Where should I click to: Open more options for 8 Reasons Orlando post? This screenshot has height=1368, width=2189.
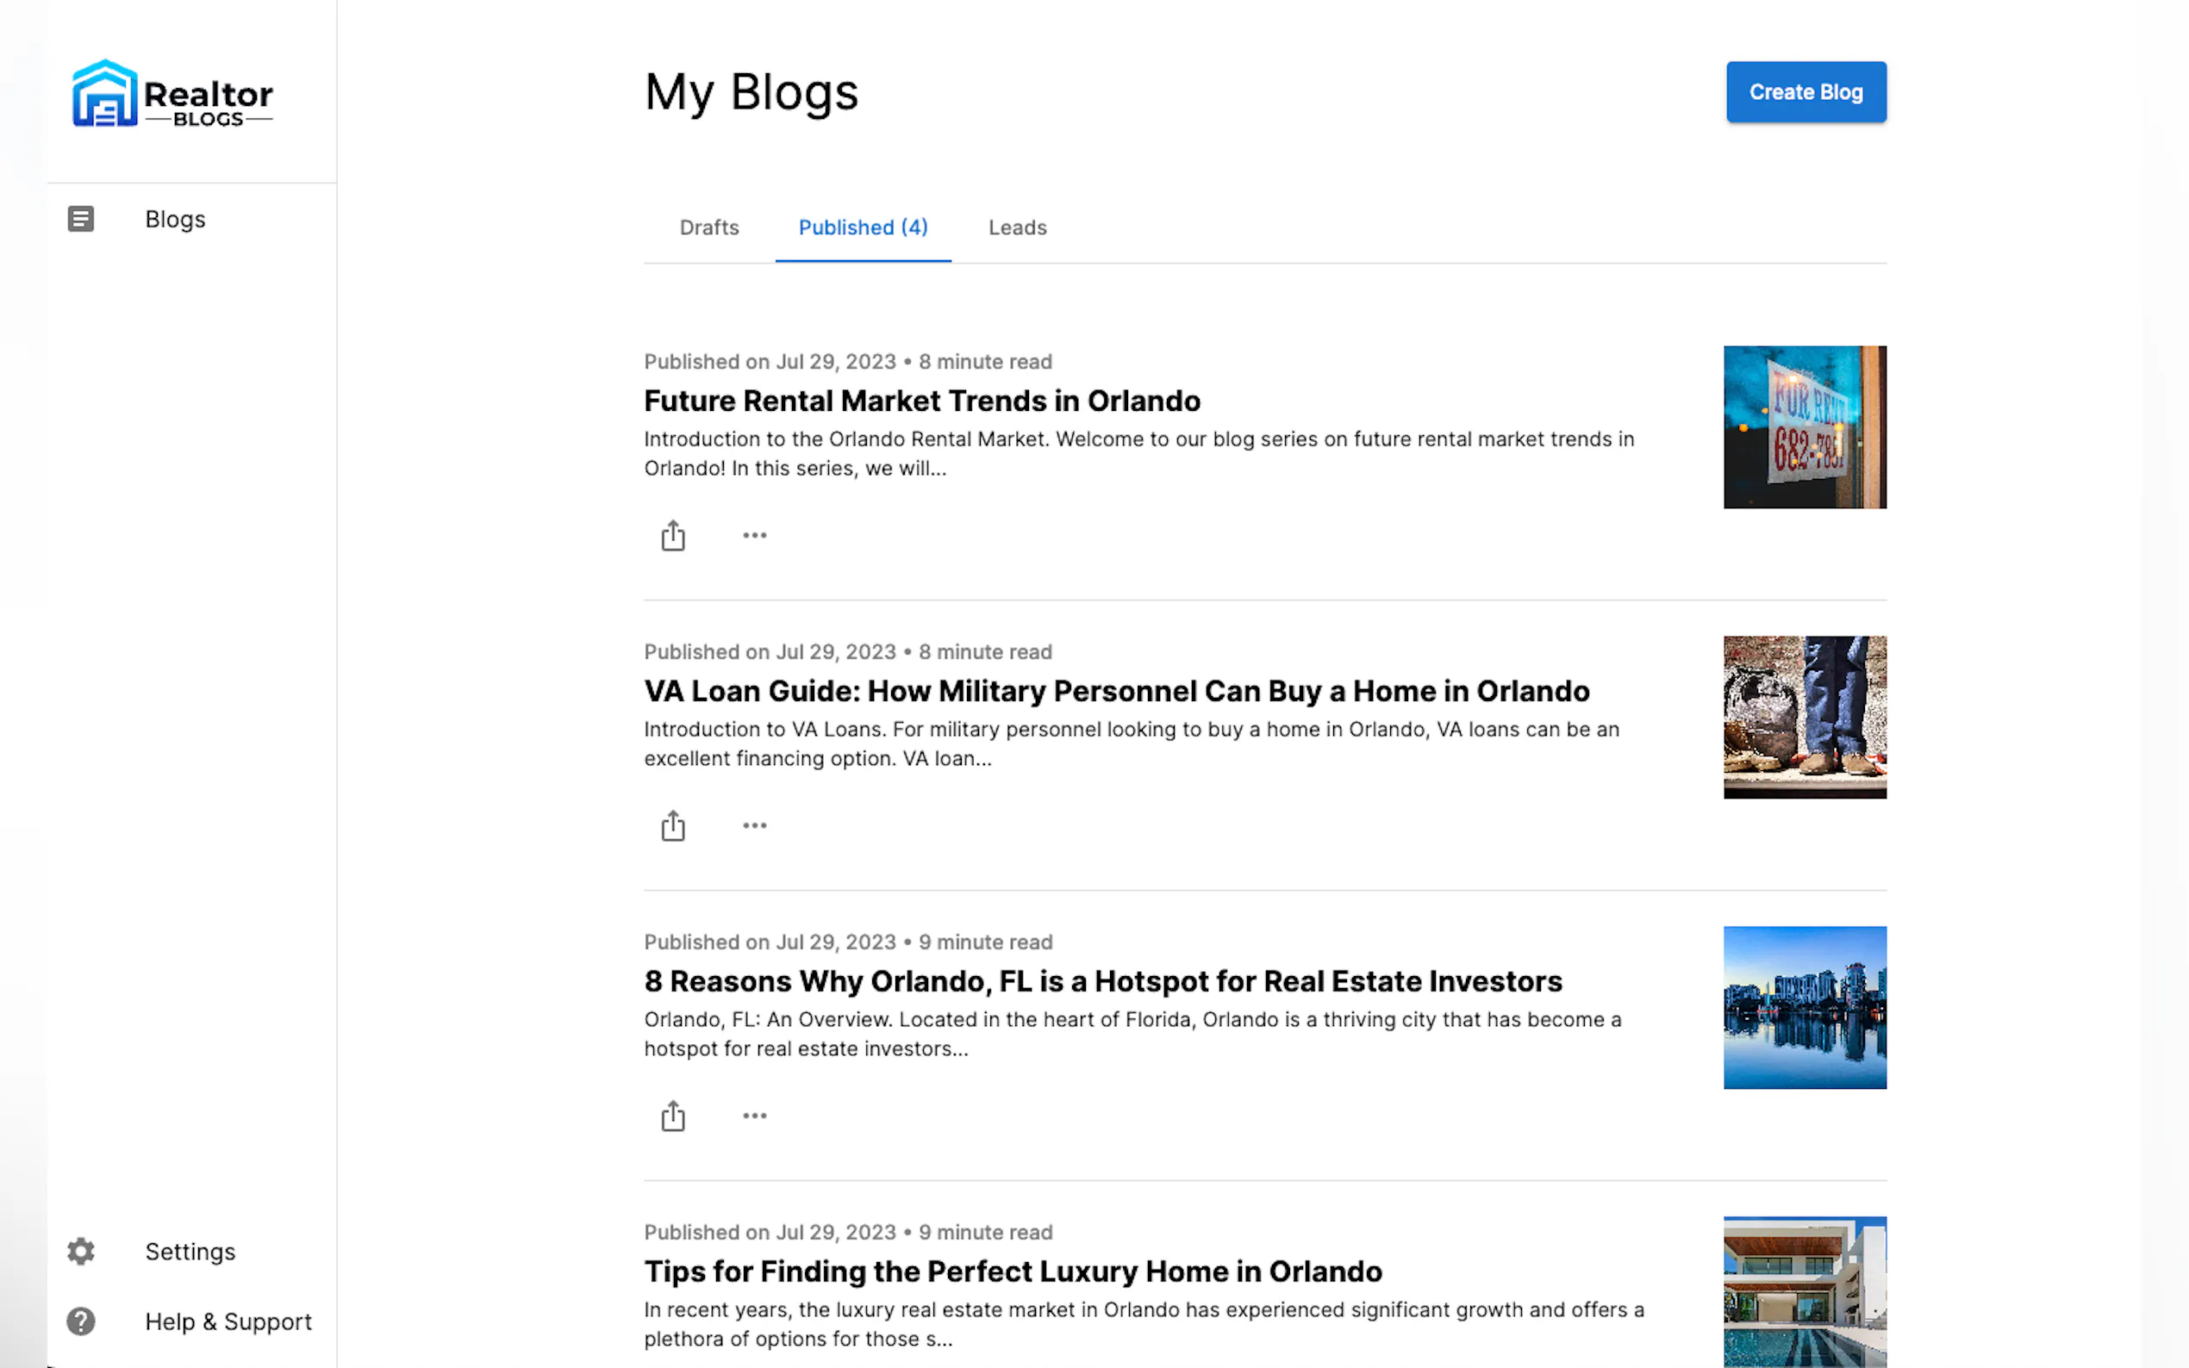coord(754,1116)
